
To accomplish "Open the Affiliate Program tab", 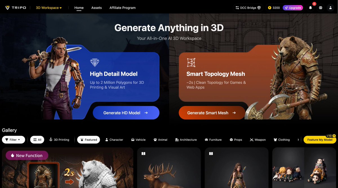I will click(x=123, y=8).
